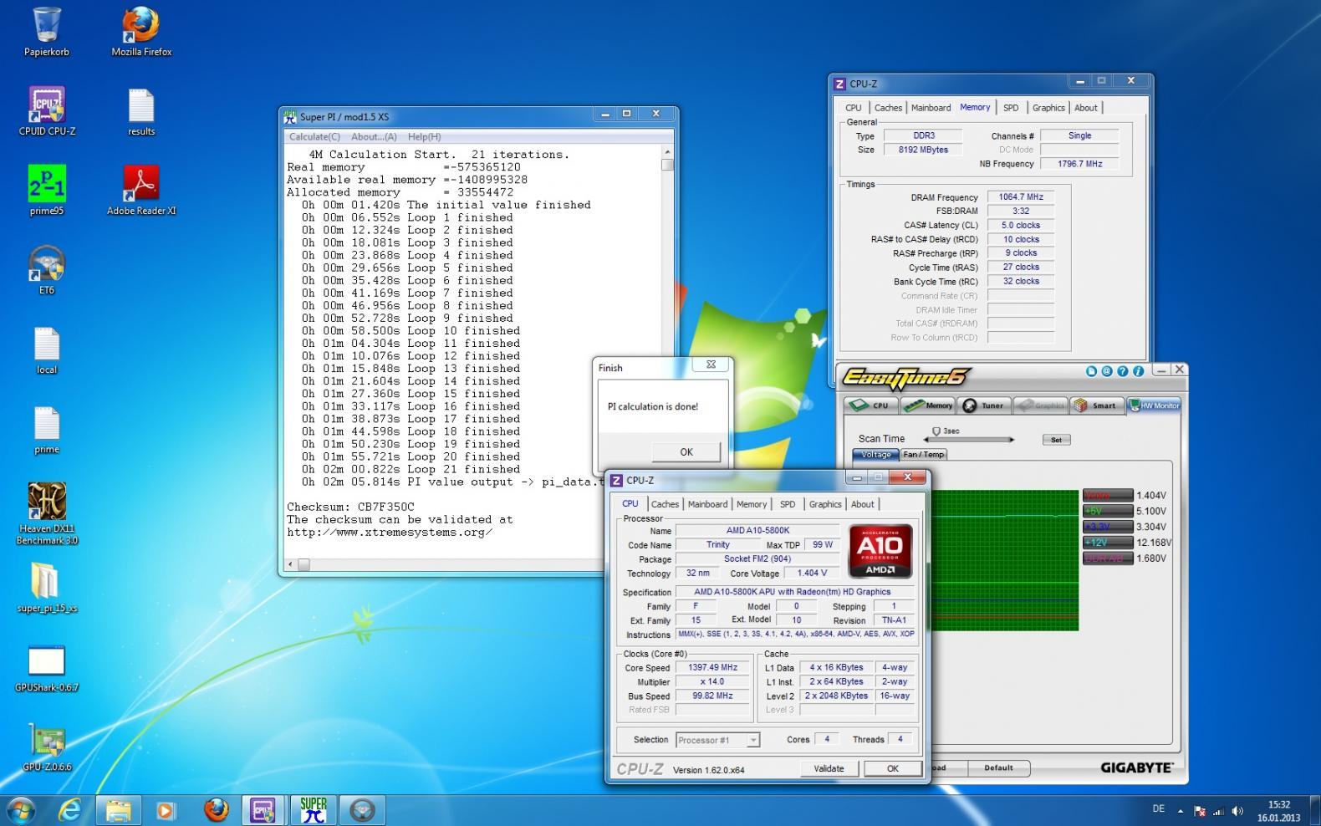Open Graphics tab in back CPU-Z window
This screenshot has width=1321, height=826.
(1048, 108)
